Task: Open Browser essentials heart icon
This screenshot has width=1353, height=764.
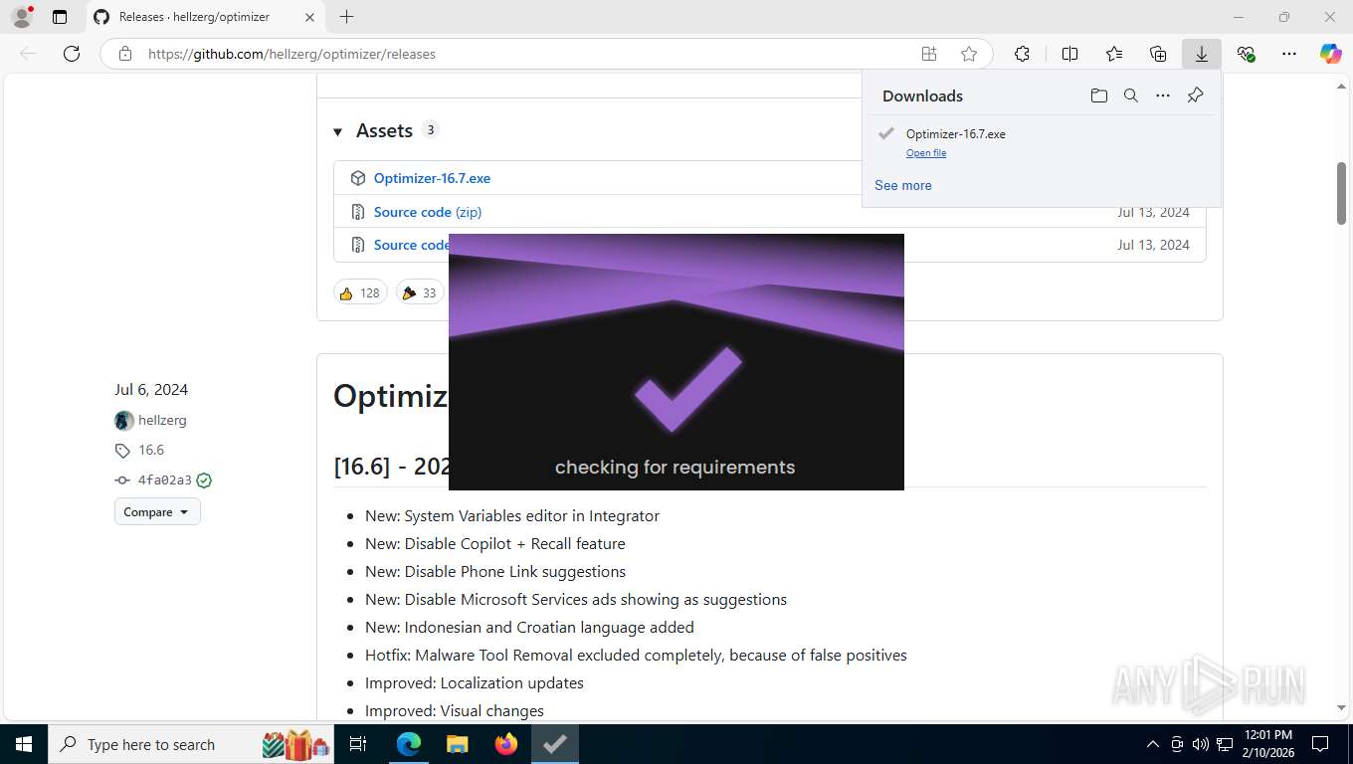Action: (x=1246, y=54)
